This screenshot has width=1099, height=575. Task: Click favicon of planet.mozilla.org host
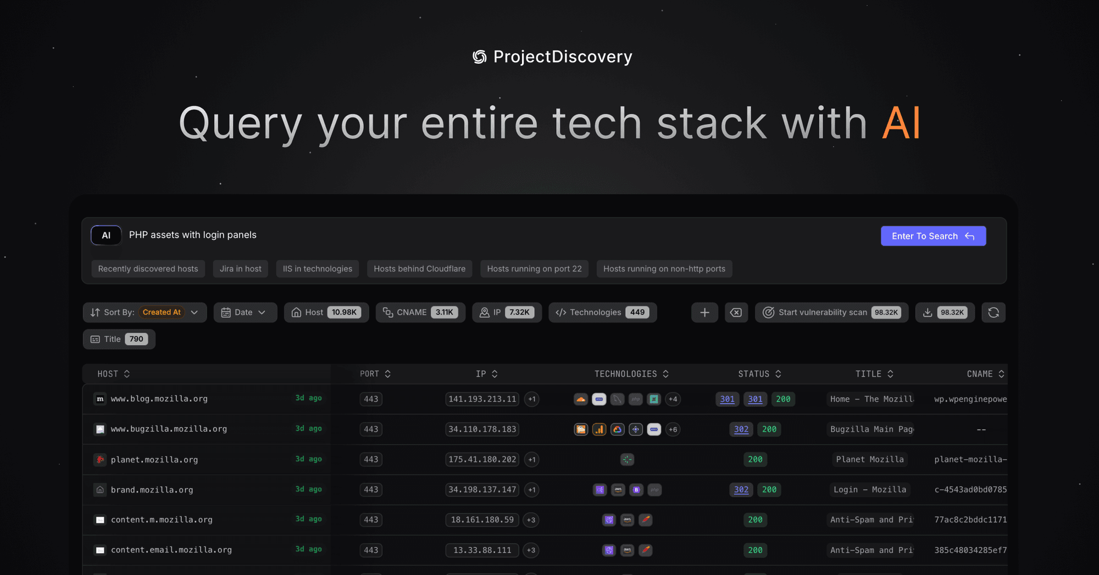pyautogui.click(x=100, y=460)
